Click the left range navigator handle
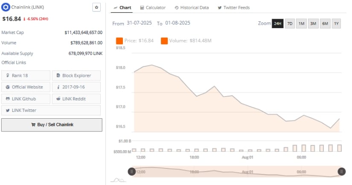This screenshot has width=352, height=185. pos(131,171)
